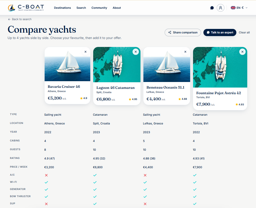Click the share icon in Share comparison
Screen dimensions: 256x208
click(x=170, y=32)
